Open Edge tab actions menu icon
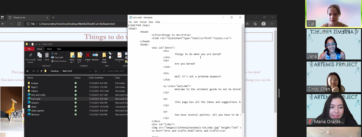 pos(2,18)
